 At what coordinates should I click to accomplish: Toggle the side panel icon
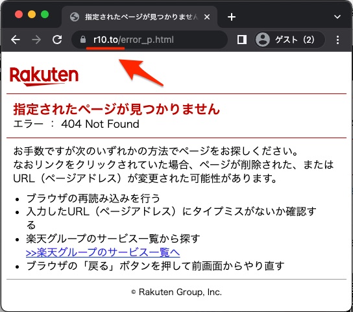click(x=242, y=40)
